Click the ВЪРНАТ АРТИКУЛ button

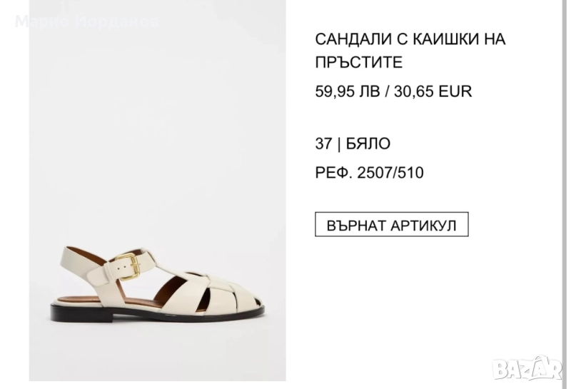[391, 224]
